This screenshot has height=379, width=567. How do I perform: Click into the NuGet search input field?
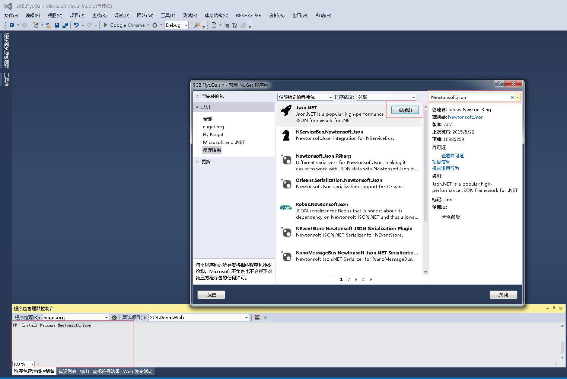[470, 97]
